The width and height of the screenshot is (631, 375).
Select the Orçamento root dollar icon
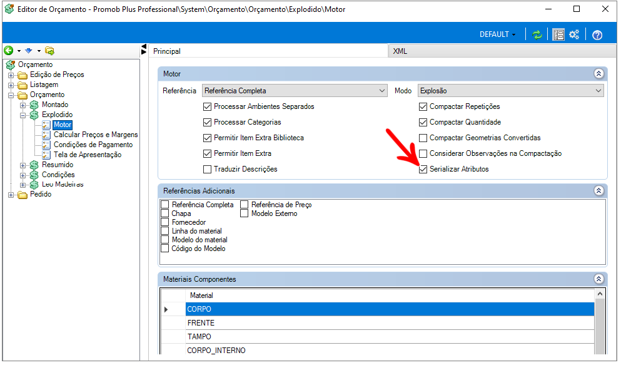[11, 65]
